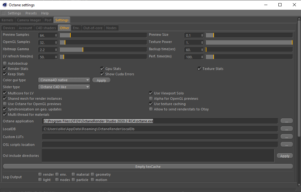The image size is (301, 192).
Task: Toggle the Texture Stats checkbox
Action: (x=200, y=69)
